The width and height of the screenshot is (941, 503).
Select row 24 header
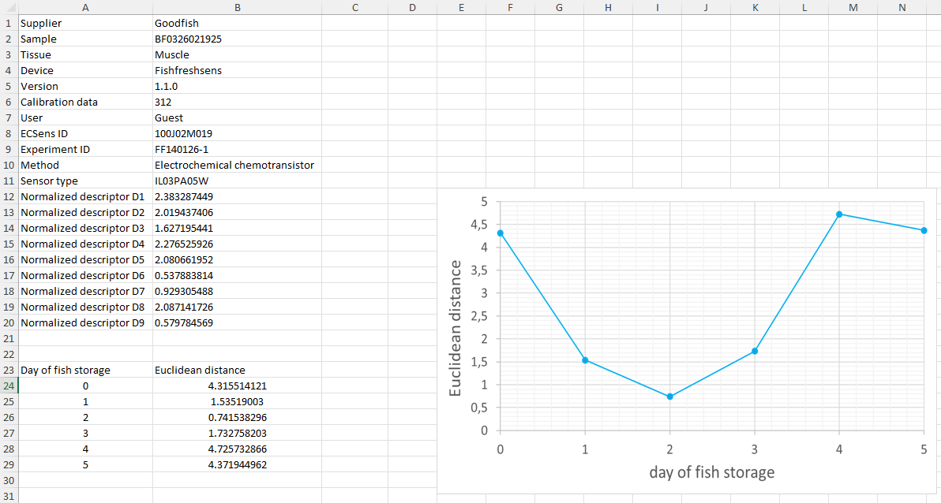9,386
